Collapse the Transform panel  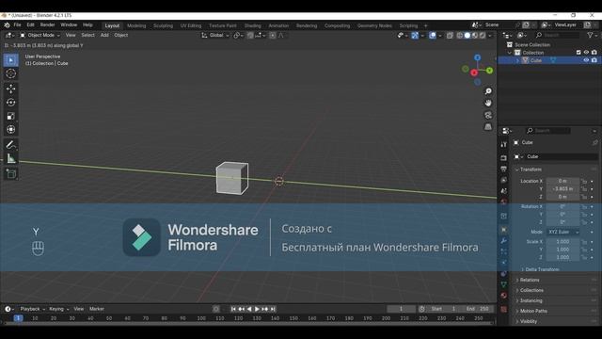point(531,169)
